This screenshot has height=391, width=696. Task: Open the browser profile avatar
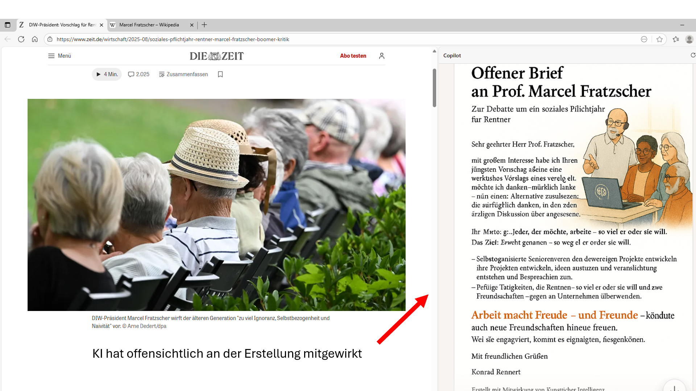coord(689,39)
